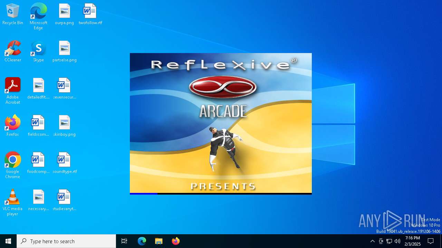Expand hidden system tray icons

pyautogui.click(x=372, y=241)
